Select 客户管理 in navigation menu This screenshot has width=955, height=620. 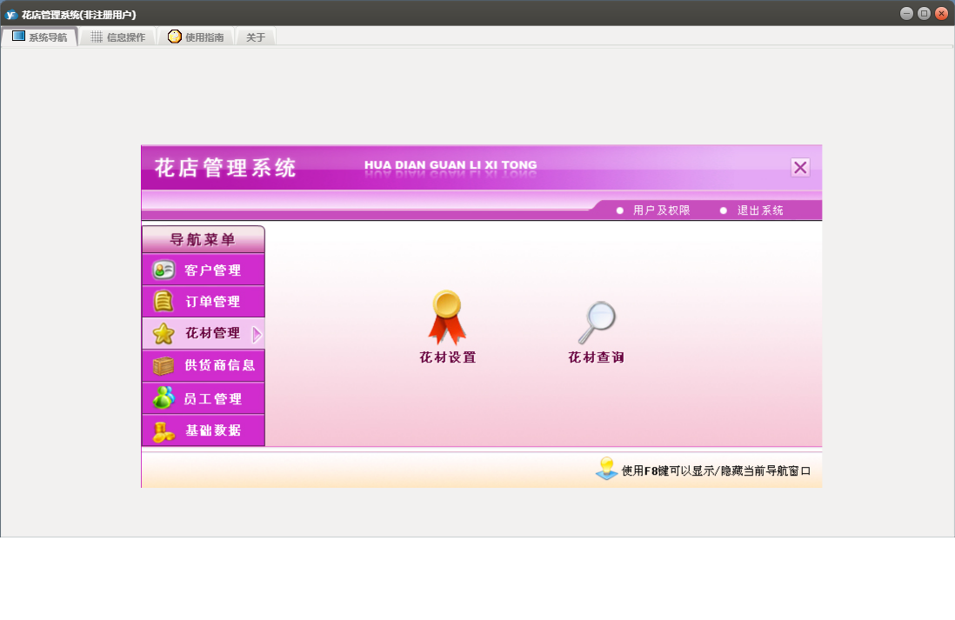tap(204, 270)
